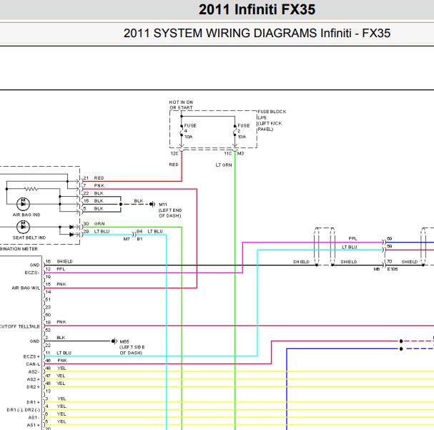The image size is (434, 430).
Task: Click the CUTOFF TELLTALE pin label
Action: (20, 326)
